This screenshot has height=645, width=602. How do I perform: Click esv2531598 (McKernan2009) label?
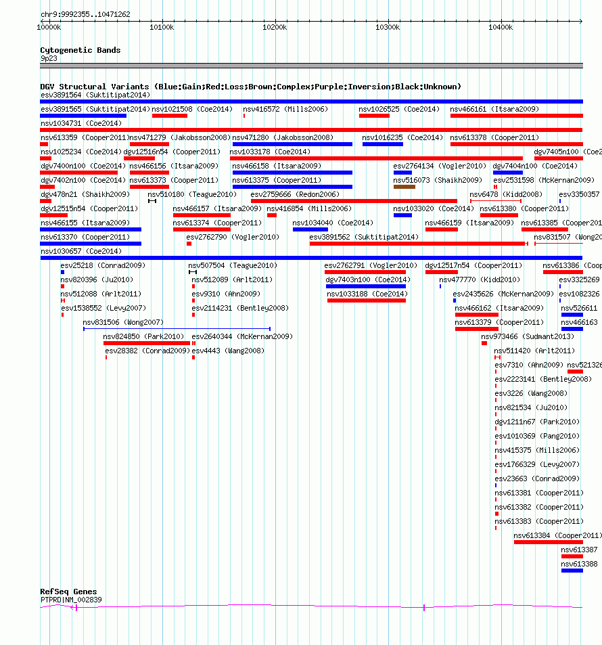544,180
